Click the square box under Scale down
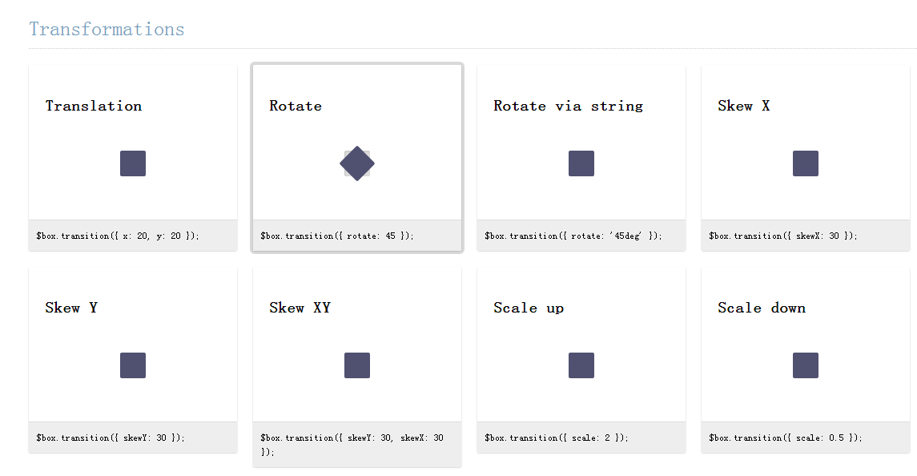This screenshot has height=476, width=917. point(806,365)
